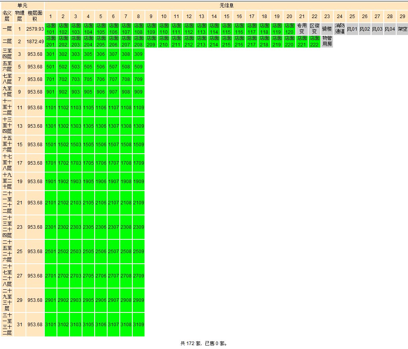Select shop unit 店面 105
Screen dimensions: 408x349
coord(101,29)
